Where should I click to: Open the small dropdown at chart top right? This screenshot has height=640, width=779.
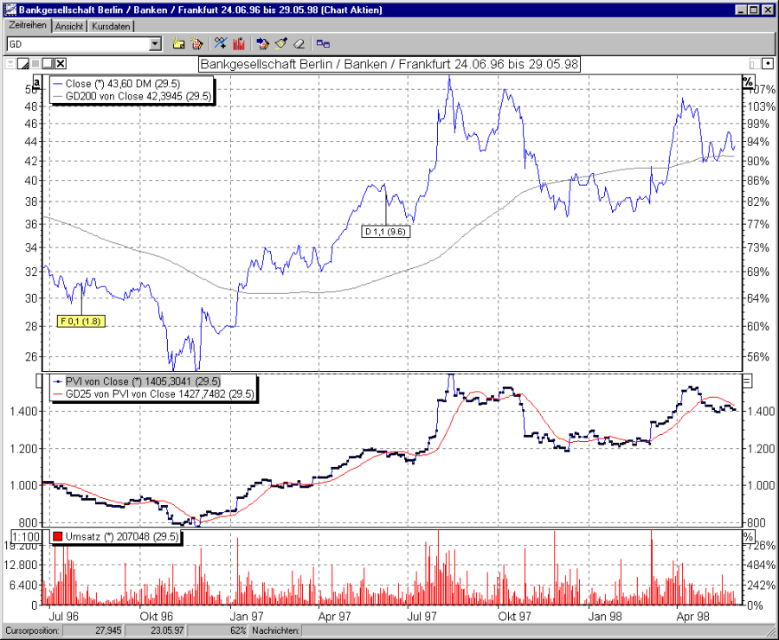pos(768,63)
